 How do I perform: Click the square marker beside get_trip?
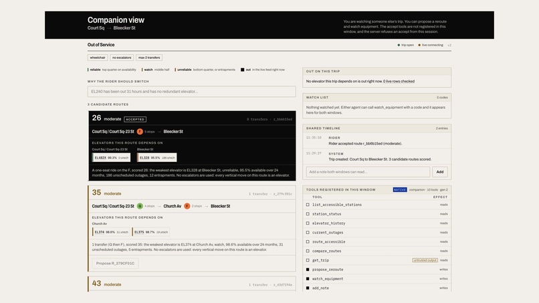(308, 260)
